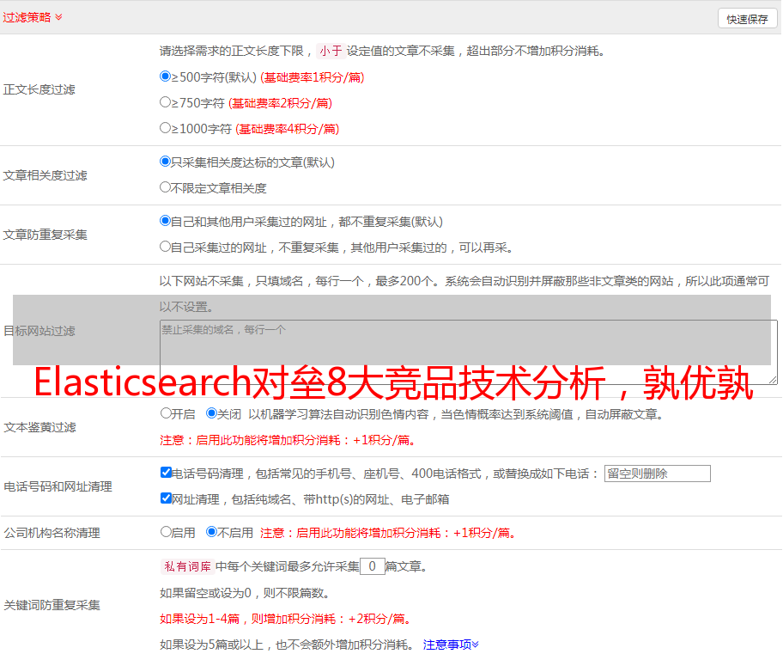Collapse the 过滤策略 section header

[33, 17]
